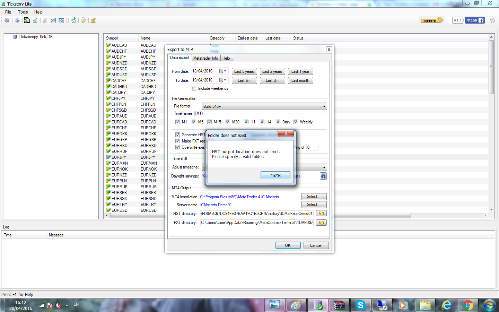
Task: Click the Last 6m button
Action: point(244,80)
